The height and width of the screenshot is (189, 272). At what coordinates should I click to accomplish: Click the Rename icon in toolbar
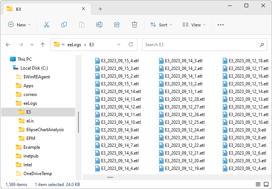click(x=99, y=25)
